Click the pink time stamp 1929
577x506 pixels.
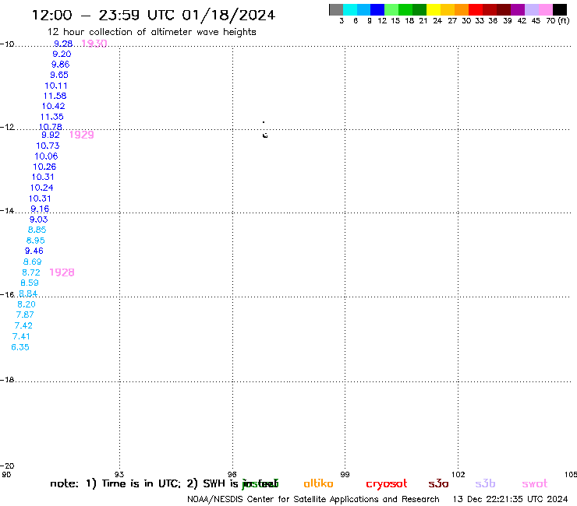[x=82, y=135]
